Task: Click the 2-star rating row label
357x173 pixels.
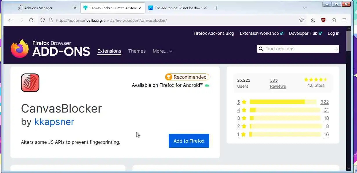Action: pos(242,126)
